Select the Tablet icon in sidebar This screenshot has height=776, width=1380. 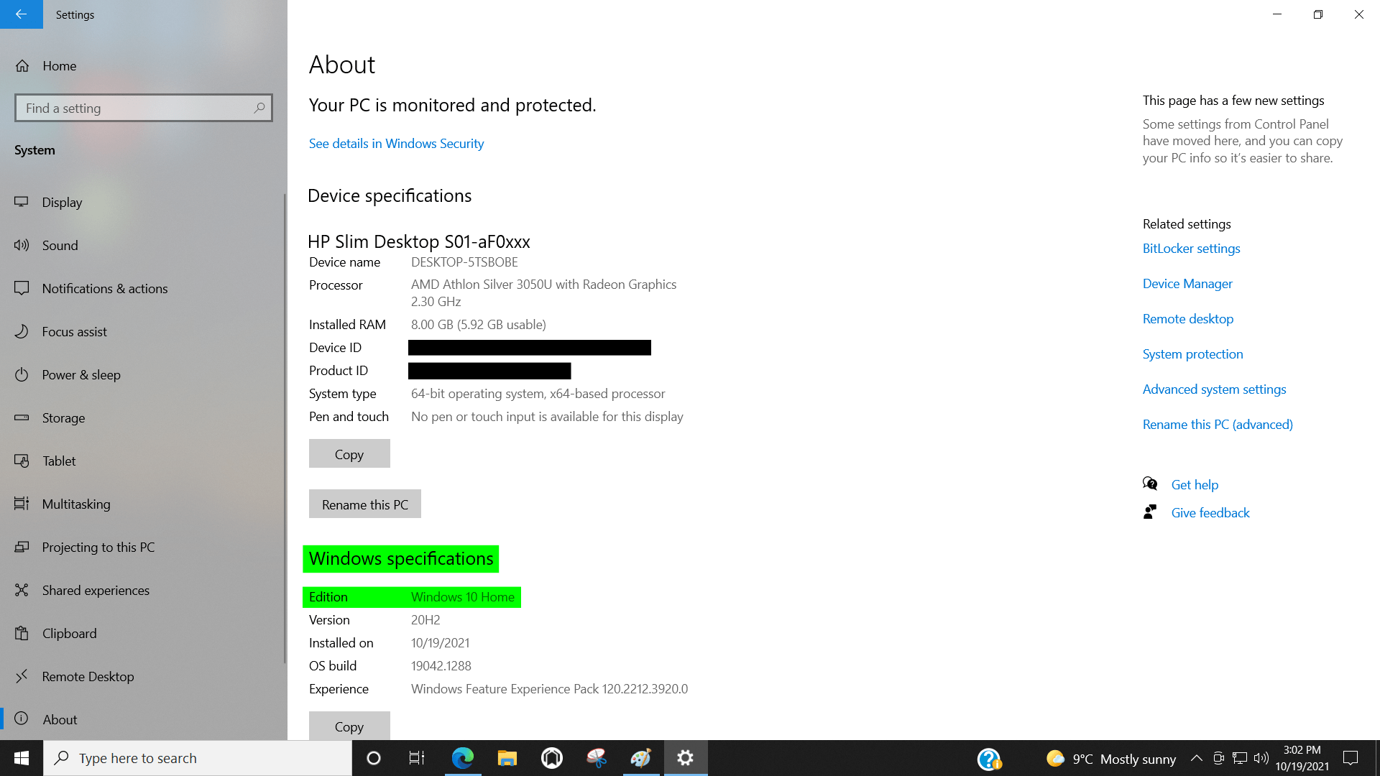click(x=22, y=461)
